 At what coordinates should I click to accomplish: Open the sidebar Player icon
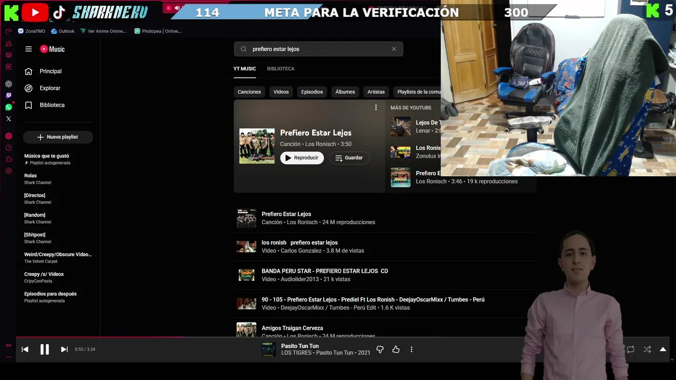click(8, 136)
